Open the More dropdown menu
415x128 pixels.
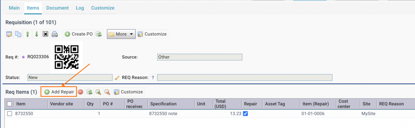click(121, 34)
